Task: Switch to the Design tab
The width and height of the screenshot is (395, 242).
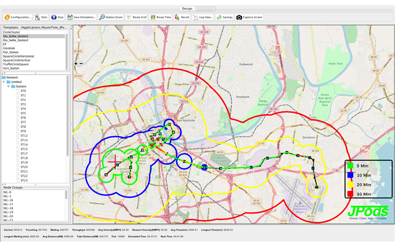Action: pyautogui.click(x=187, y=9)
